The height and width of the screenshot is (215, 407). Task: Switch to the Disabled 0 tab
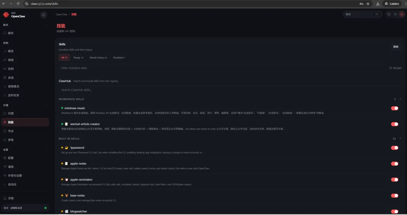[119, 58]
